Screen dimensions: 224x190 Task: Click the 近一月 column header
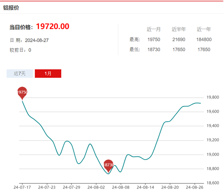pyautogui.click(x=154, y=29)
